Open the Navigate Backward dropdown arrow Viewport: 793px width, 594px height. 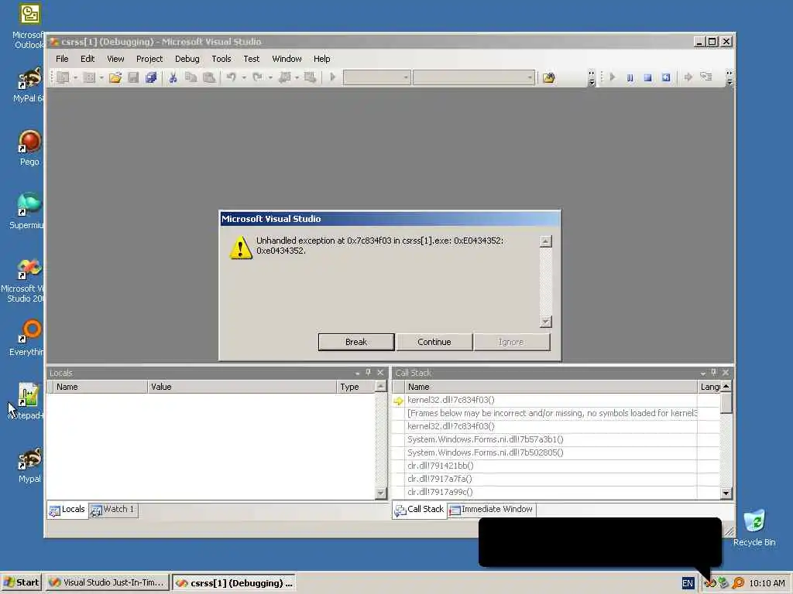click(x=297, y=77)
